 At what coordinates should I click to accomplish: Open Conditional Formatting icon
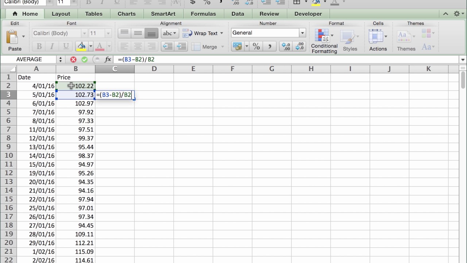[x=321, y=36]
